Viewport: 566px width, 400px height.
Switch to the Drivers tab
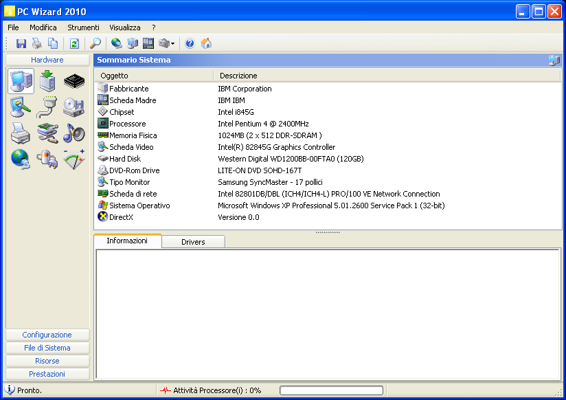(193, 242)
